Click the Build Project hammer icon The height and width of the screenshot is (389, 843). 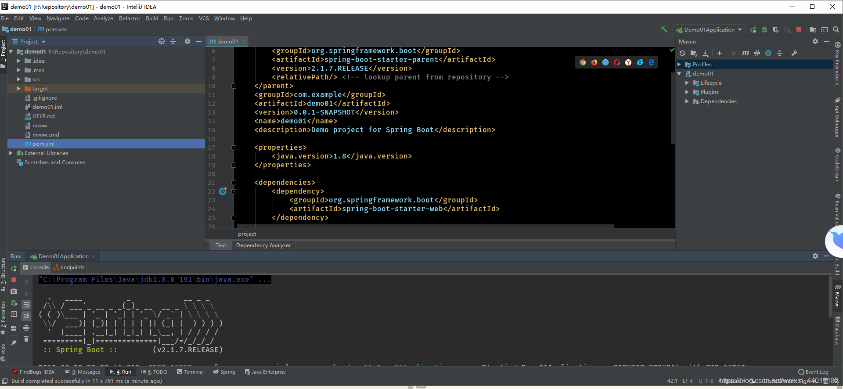664,29
